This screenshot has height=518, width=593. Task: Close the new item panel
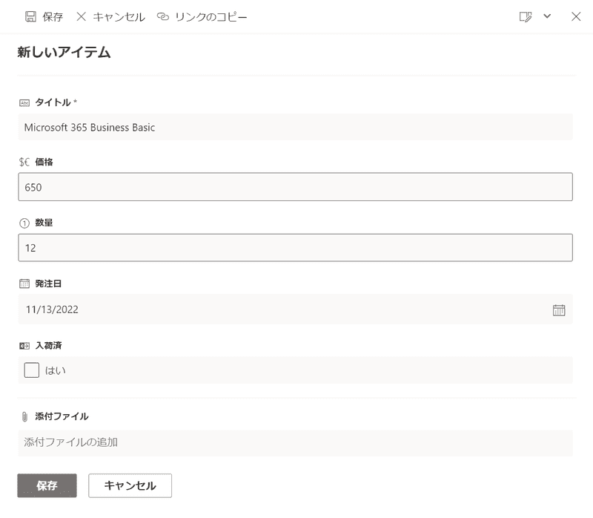click(x=576, y=16)
